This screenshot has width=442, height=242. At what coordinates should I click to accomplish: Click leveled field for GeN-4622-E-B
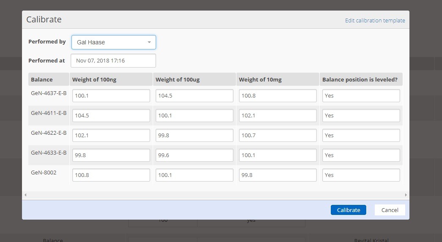[x=361, y=135]
